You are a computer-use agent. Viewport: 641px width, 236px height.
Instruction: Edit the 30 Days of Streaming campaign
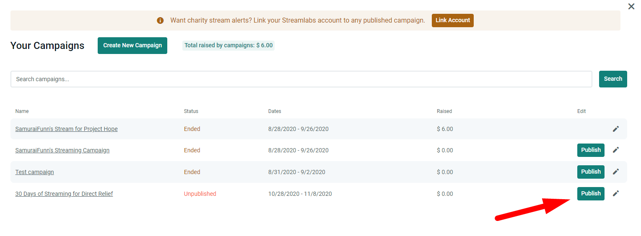click(x=615, y=193)
